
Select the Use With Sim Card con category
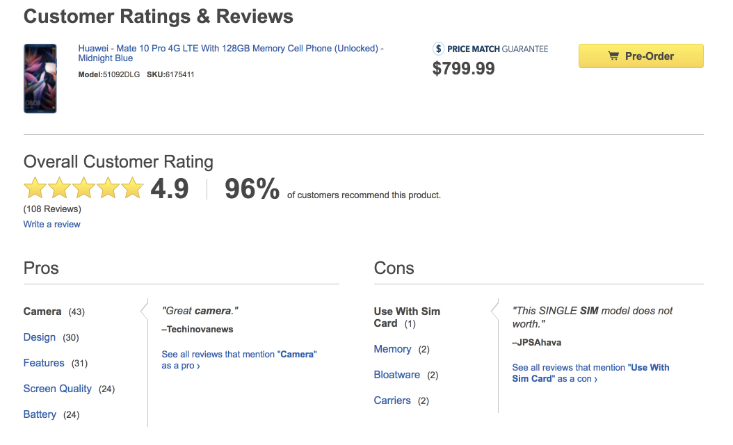coord(407,317)
